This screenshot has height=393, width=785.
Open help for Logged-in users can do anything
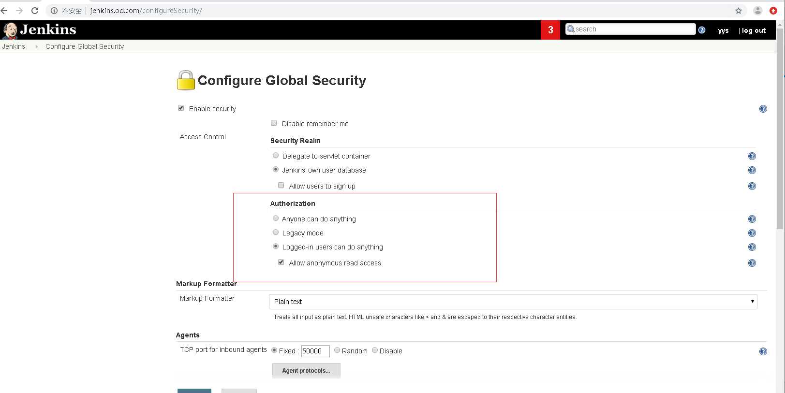tap(752, 247)
